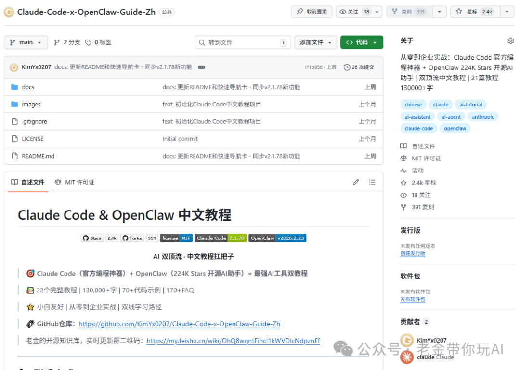Select the anthropic topic tag
The height and width of the screenshot is (370, 520).
[483, 117]
